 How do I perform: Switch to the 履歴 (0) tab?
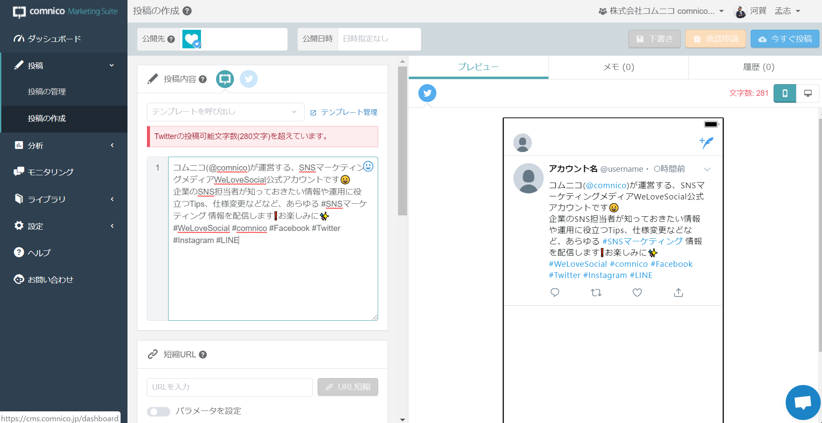pyautogui.click(x=758, y=67)
